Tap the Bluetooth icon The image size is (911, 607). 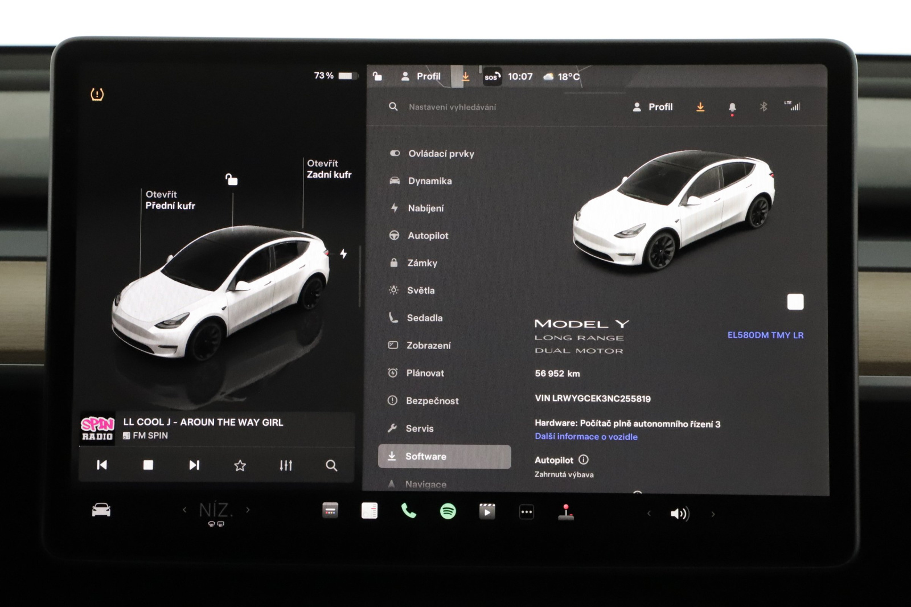tap(764, 106)
